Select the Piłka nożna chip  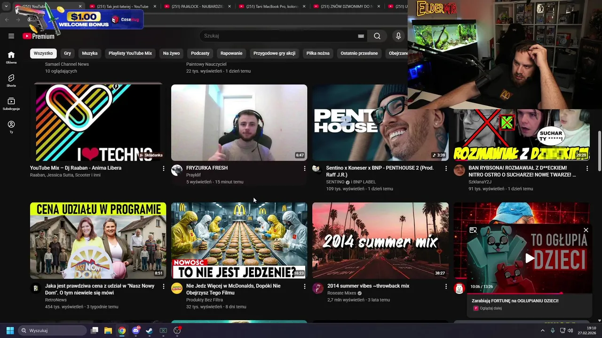pos(318,53)
